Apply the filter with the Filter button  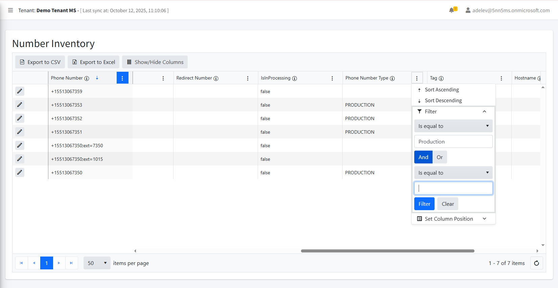click(x=424, y=204)
